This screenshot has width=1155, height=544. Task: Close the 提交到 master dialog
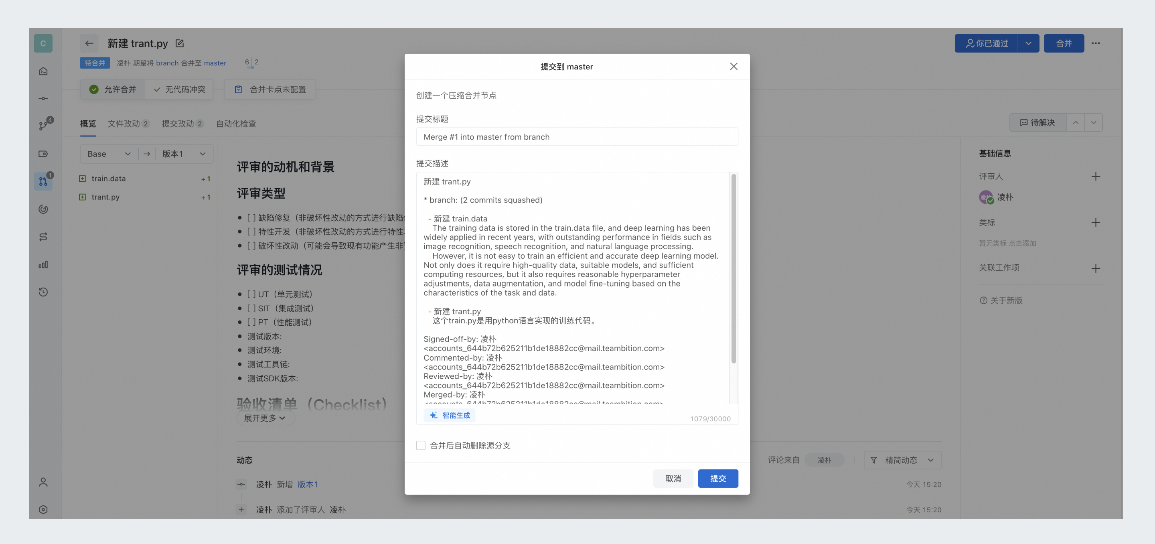734,66
